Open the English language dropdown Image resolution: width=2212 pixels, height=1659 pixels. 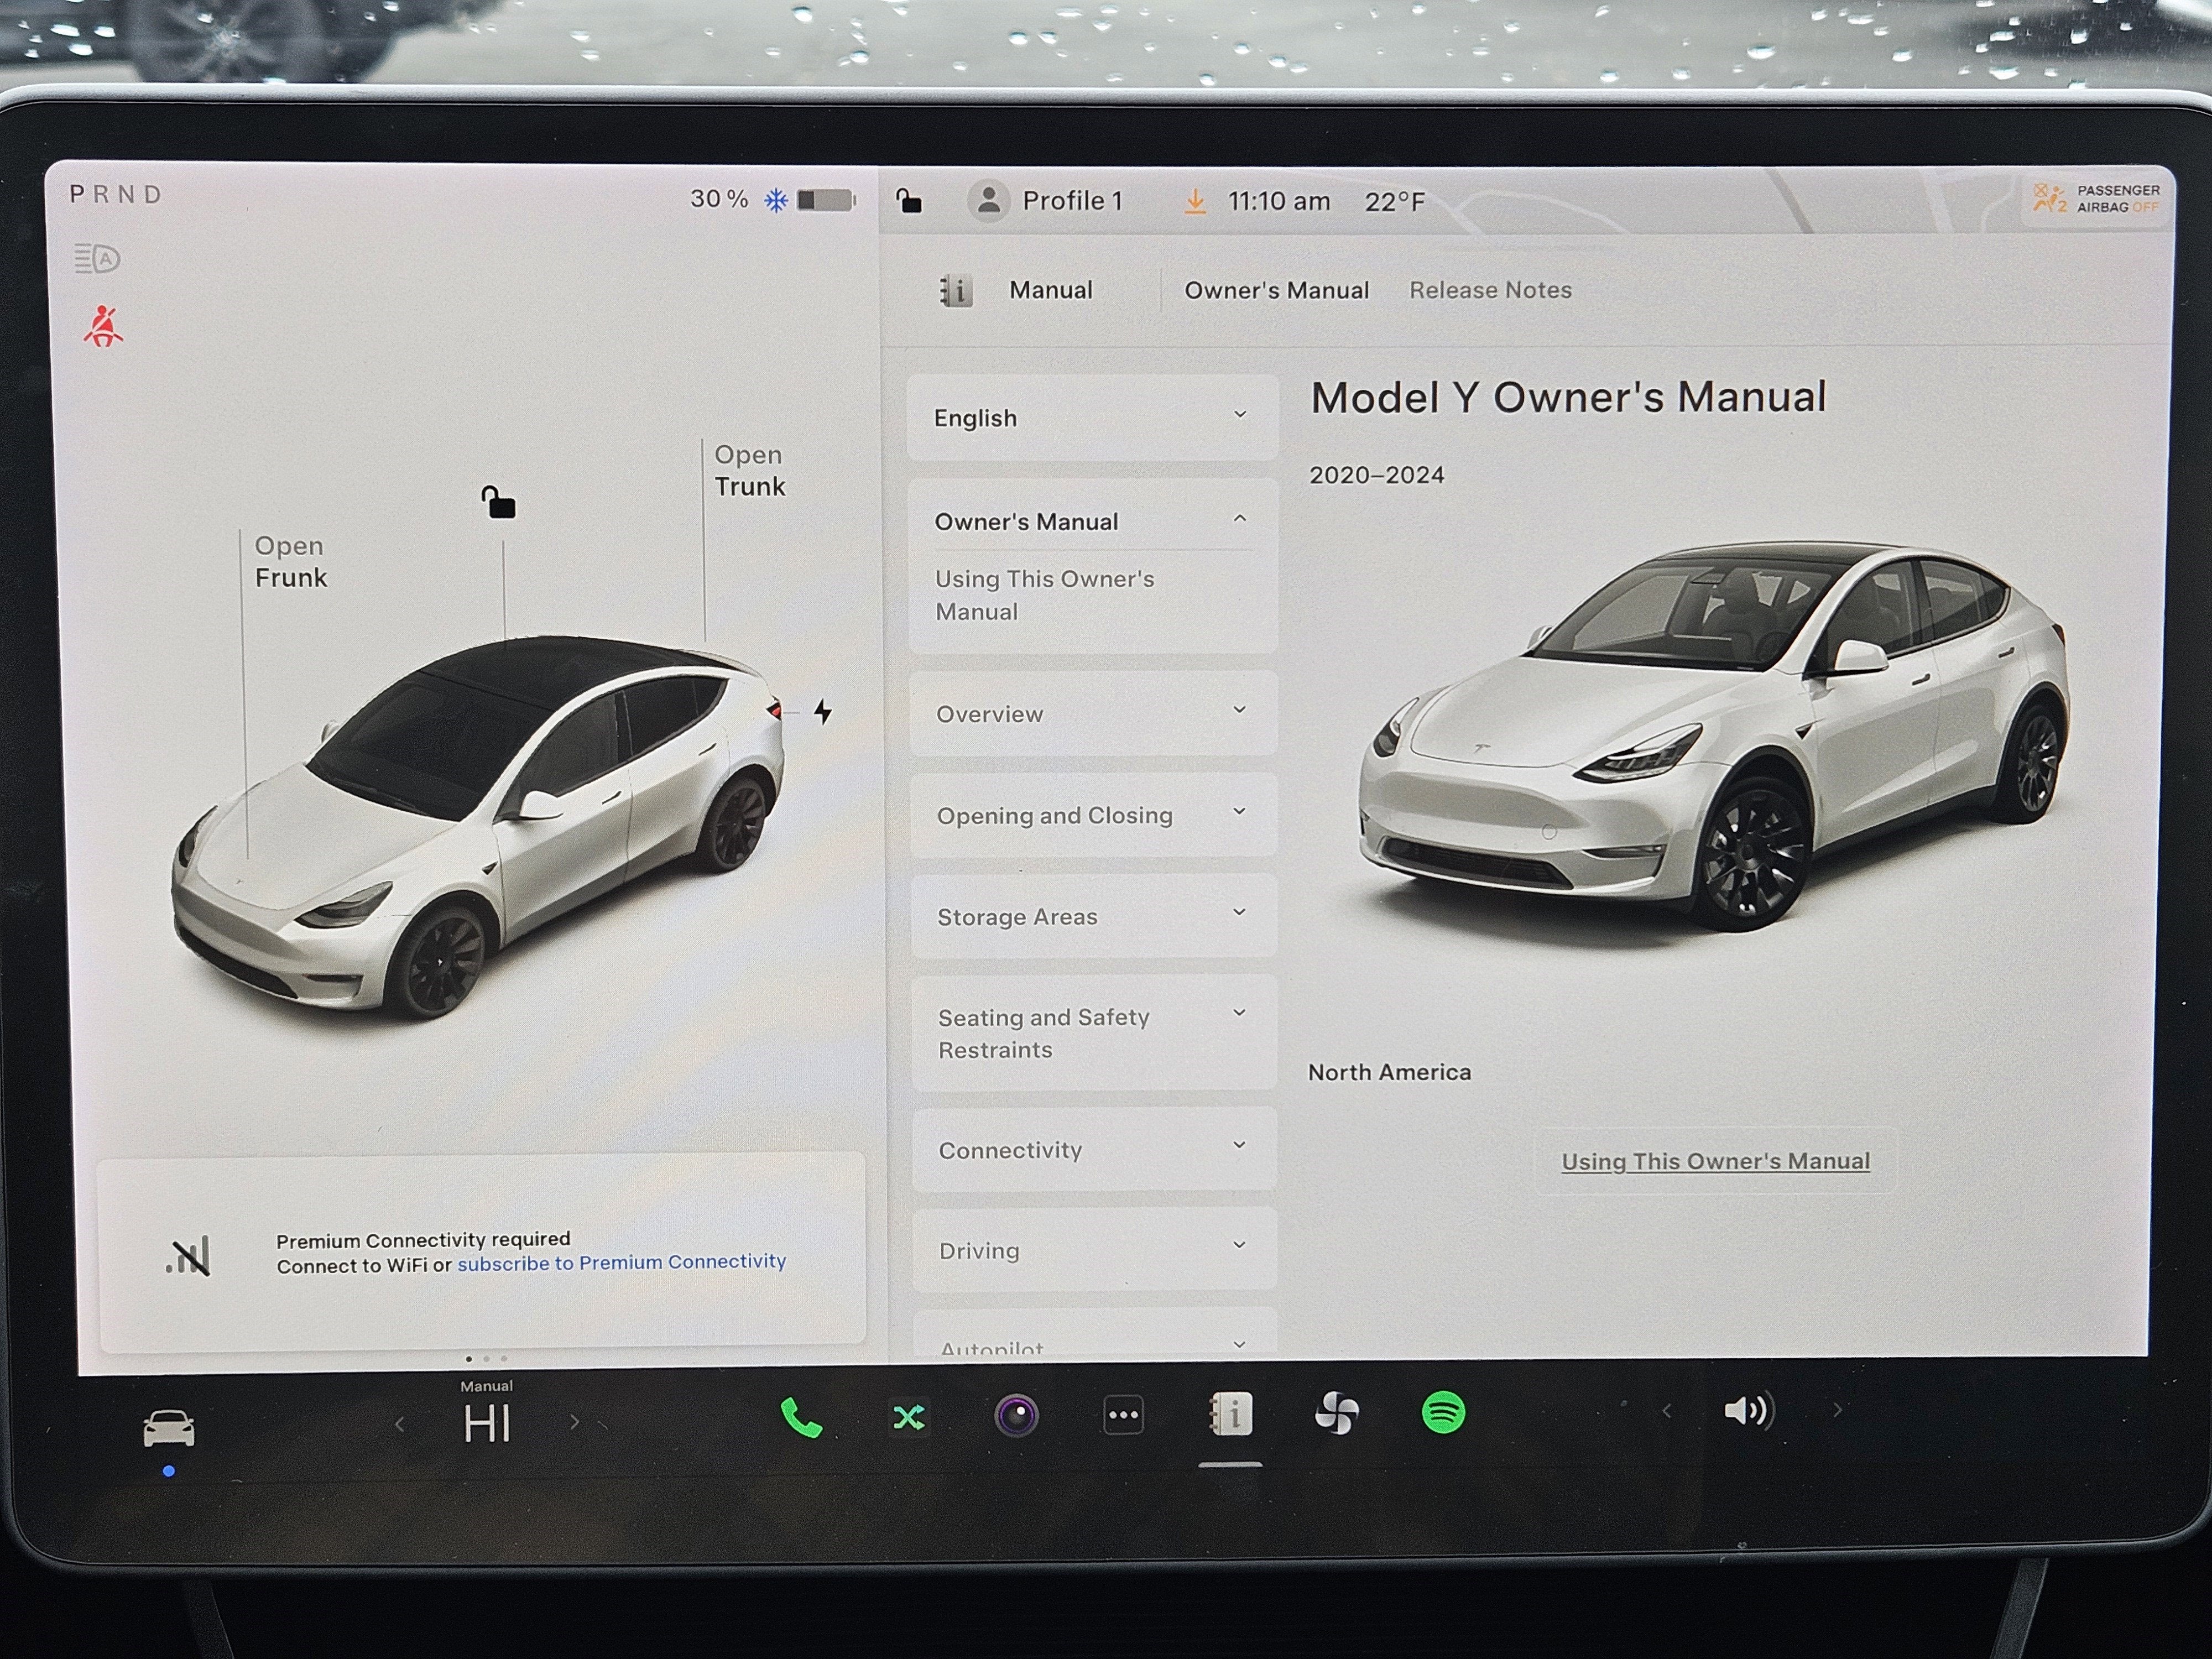[1093, 417]
